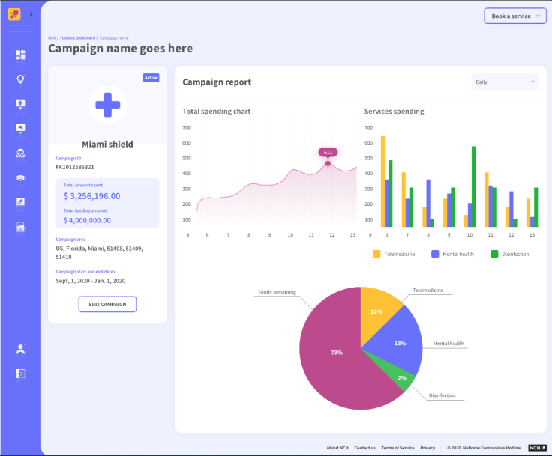Click the Book a service button
This screenshot has height=456, width=552.
coord(515,16)
